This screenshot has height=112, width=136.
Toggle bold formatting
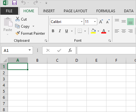pos(53,31)
